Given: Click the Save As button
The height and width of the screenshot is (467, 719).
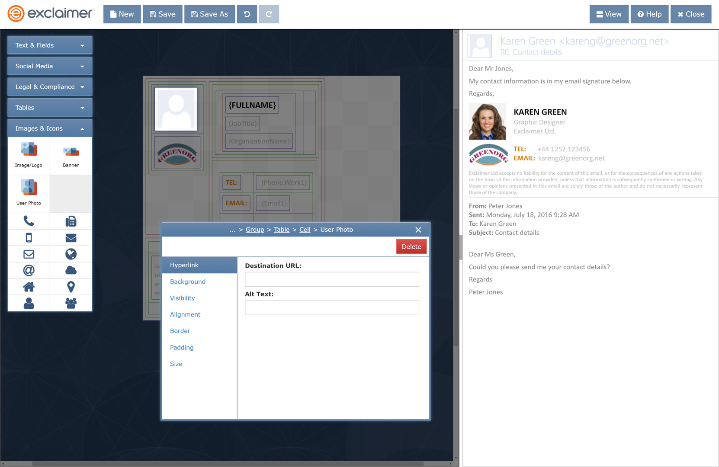Looking at the screenshot, I should (x=209, y=14).
